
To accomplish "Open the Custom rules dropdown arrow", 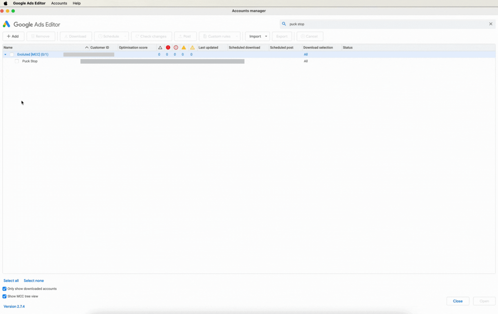I will coord(237,36).
